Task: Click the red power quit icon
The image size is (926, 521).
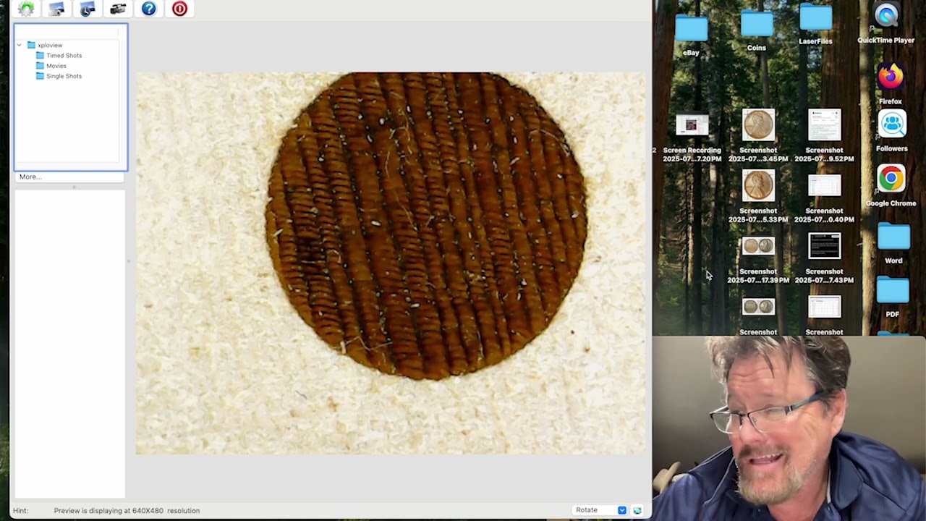Action: click(x=179, y=9)
